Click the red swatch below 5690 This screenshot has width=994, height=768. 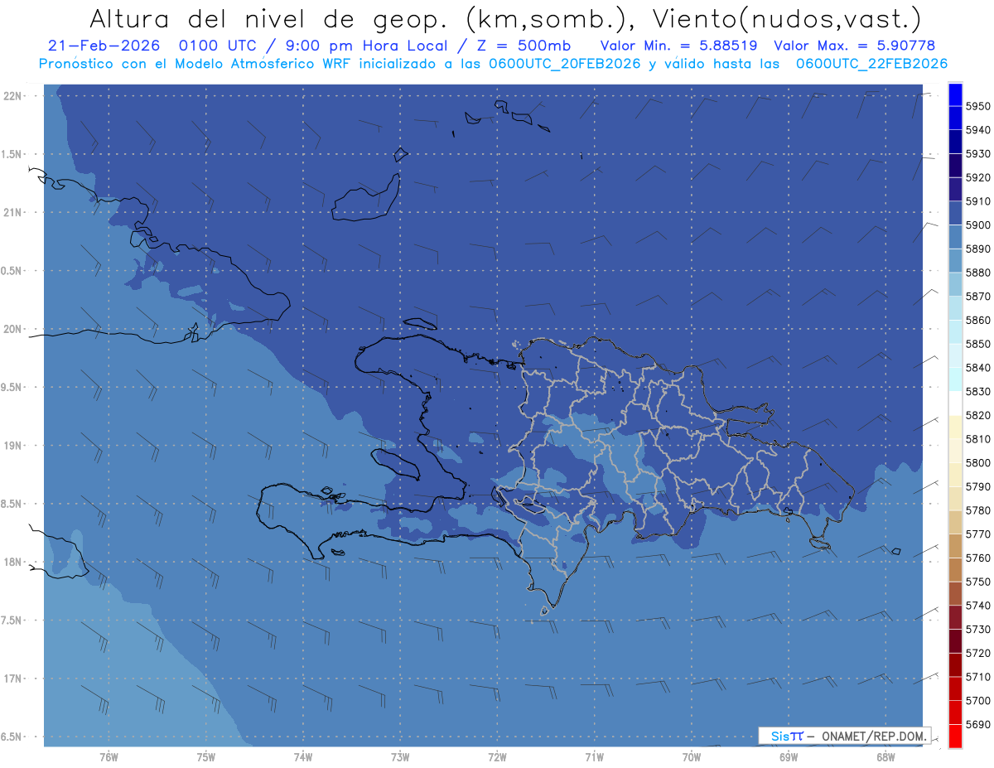[x=955, y=736]
